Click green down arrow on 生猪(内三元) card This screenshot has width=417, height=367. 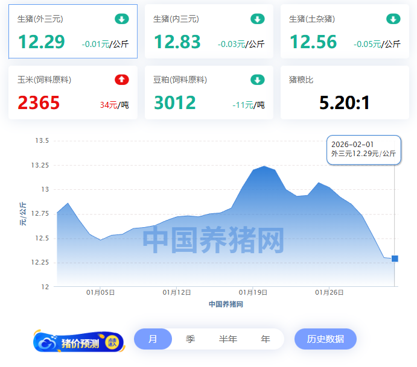(x=258, y=19)
